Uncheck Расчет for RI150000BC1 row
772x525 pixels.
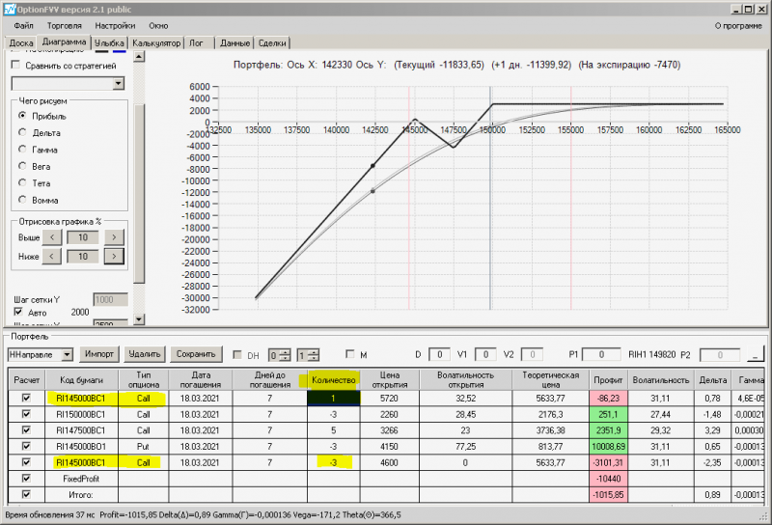[x=26, y=414]
